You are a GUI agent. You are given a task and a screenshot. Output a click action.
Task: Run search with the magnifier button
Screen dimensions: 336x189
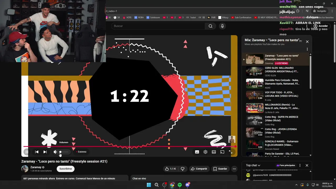[x=211, y=26]
